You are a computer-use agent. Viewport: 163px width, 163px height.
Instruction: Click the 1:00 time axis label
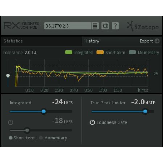pyautogui.click(x=103, y=90)
